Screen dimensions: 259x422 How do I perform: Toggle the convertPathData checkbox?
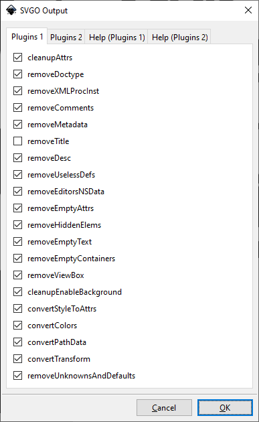click(x=18, y=342)
